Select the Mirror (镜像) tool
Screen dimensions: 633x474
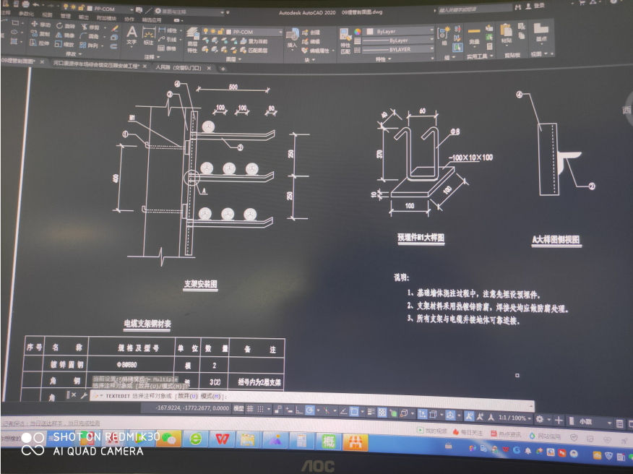point(65,35)
